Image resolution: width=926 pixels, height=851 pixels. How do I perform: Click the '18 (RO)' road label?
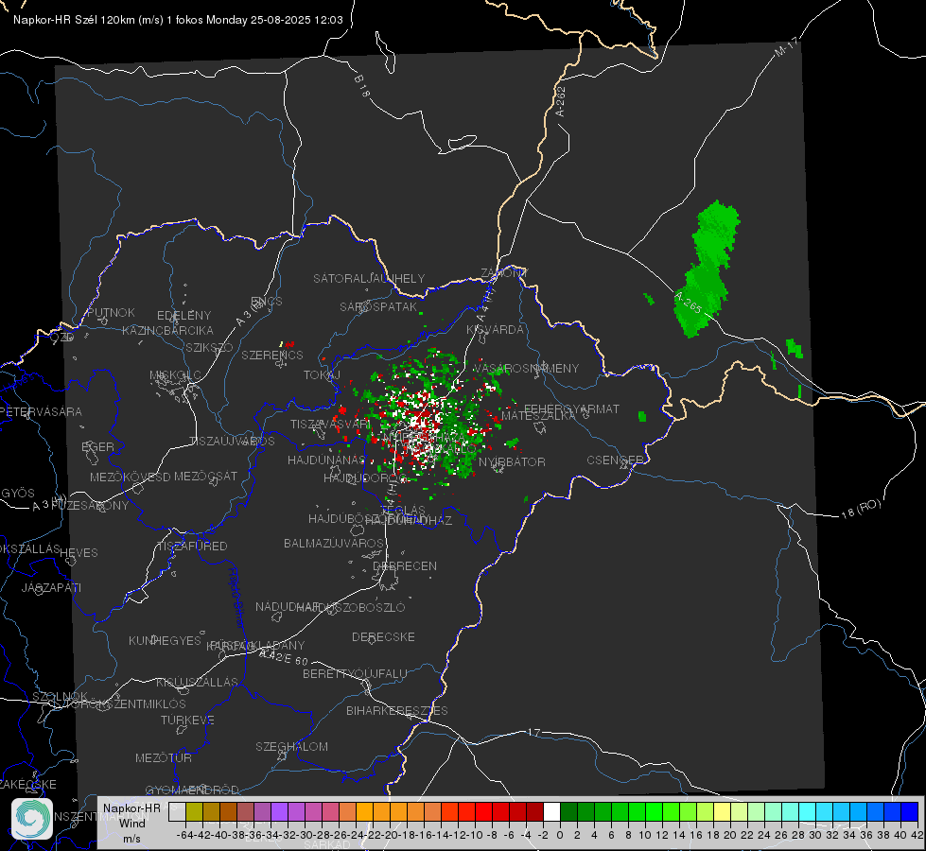click(861, 509)
